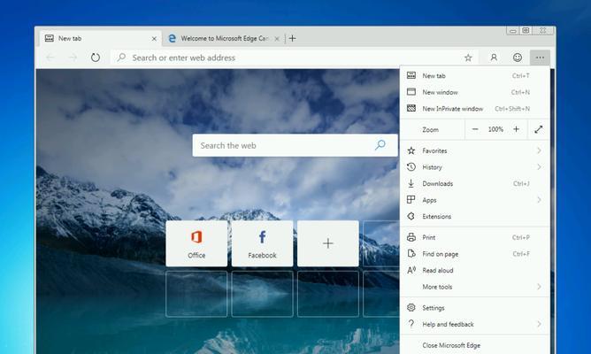Select Read aloud from the menu

[x=474, y=270]
